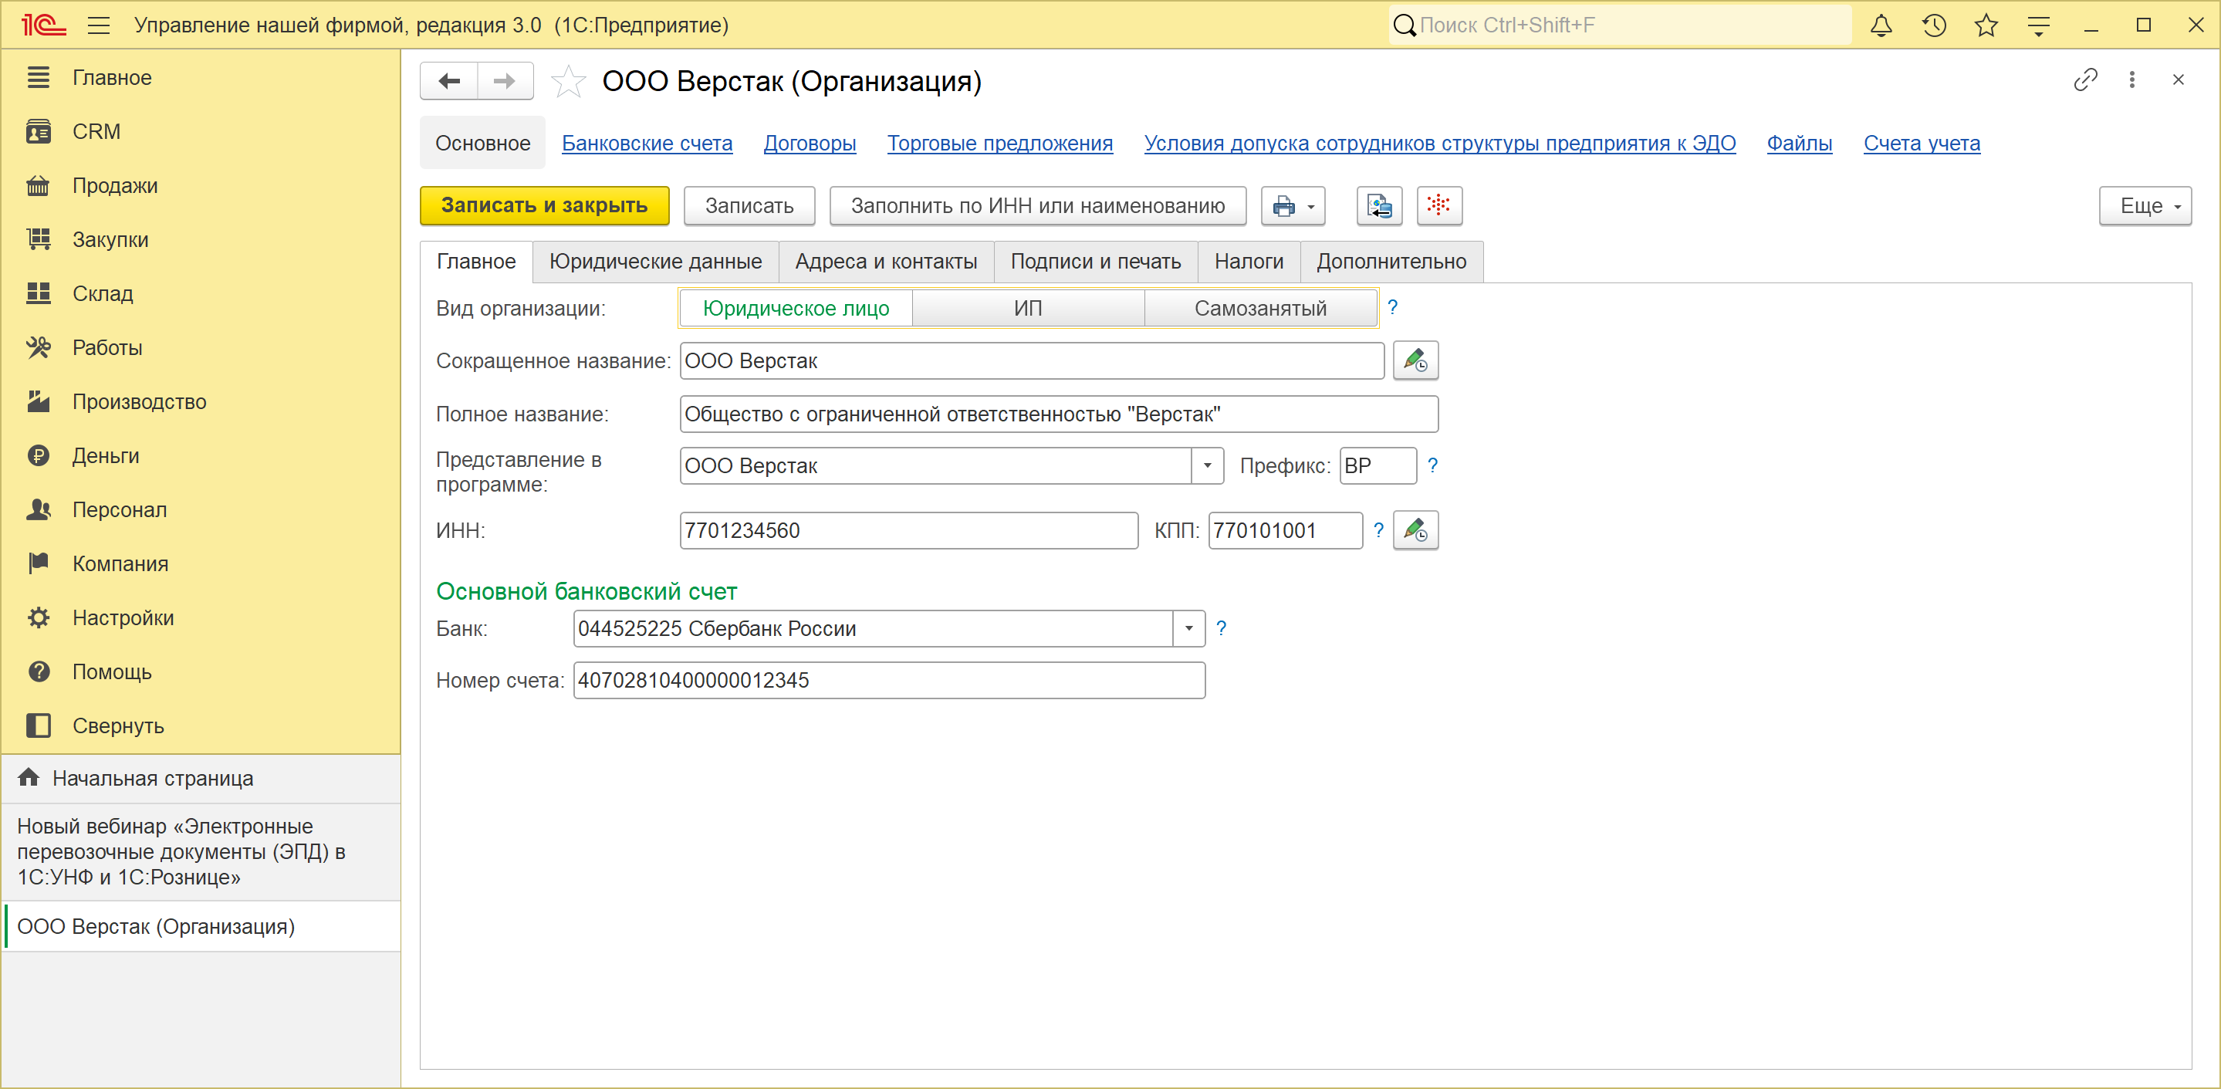Viewport: 2221px width, 1089px height.
Task: Click Заполнить по ИНН или наименованию
Action: point(1038,205)
